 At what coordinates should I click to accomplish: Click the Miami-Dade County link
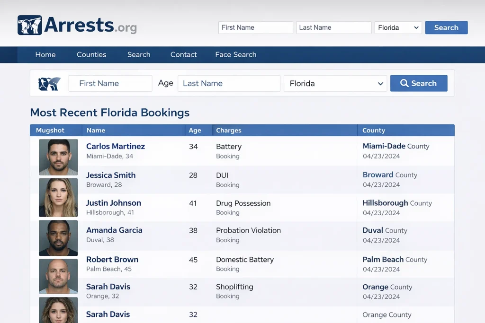click(396, 146)
